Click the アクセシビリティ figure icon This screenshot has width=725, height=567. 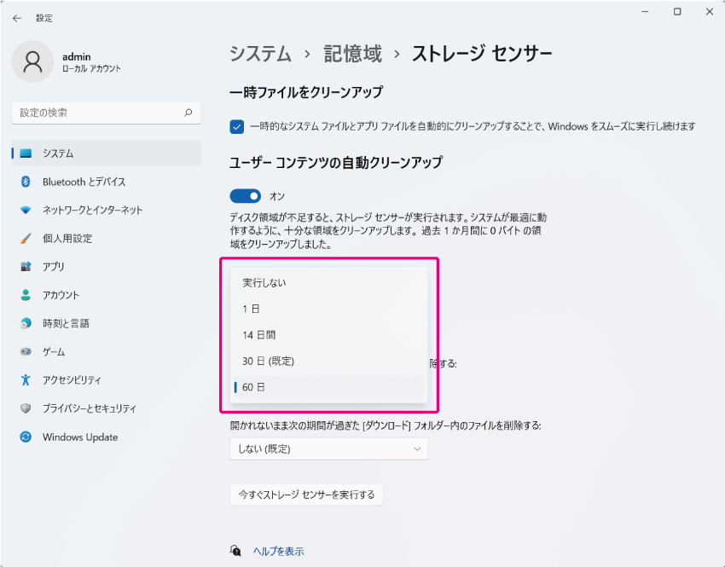(26, 380)
